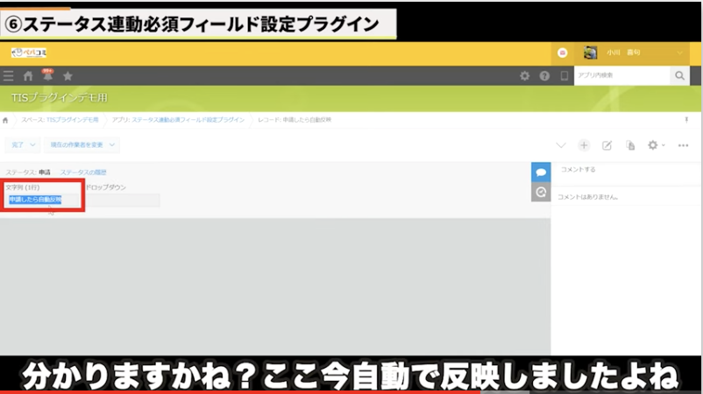Add new record with plus icon
Image resolution: width=703 pixels, height=394 pixels.
point(584,144)
